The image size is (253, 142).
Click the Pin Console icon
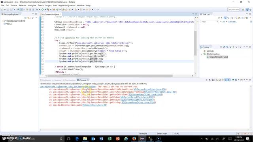[233, 80]
